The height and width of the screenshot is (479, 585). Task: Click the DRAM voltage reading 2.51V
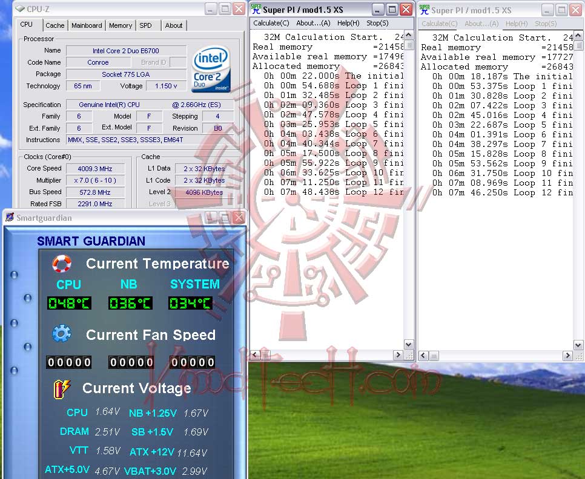coord(107,432)
